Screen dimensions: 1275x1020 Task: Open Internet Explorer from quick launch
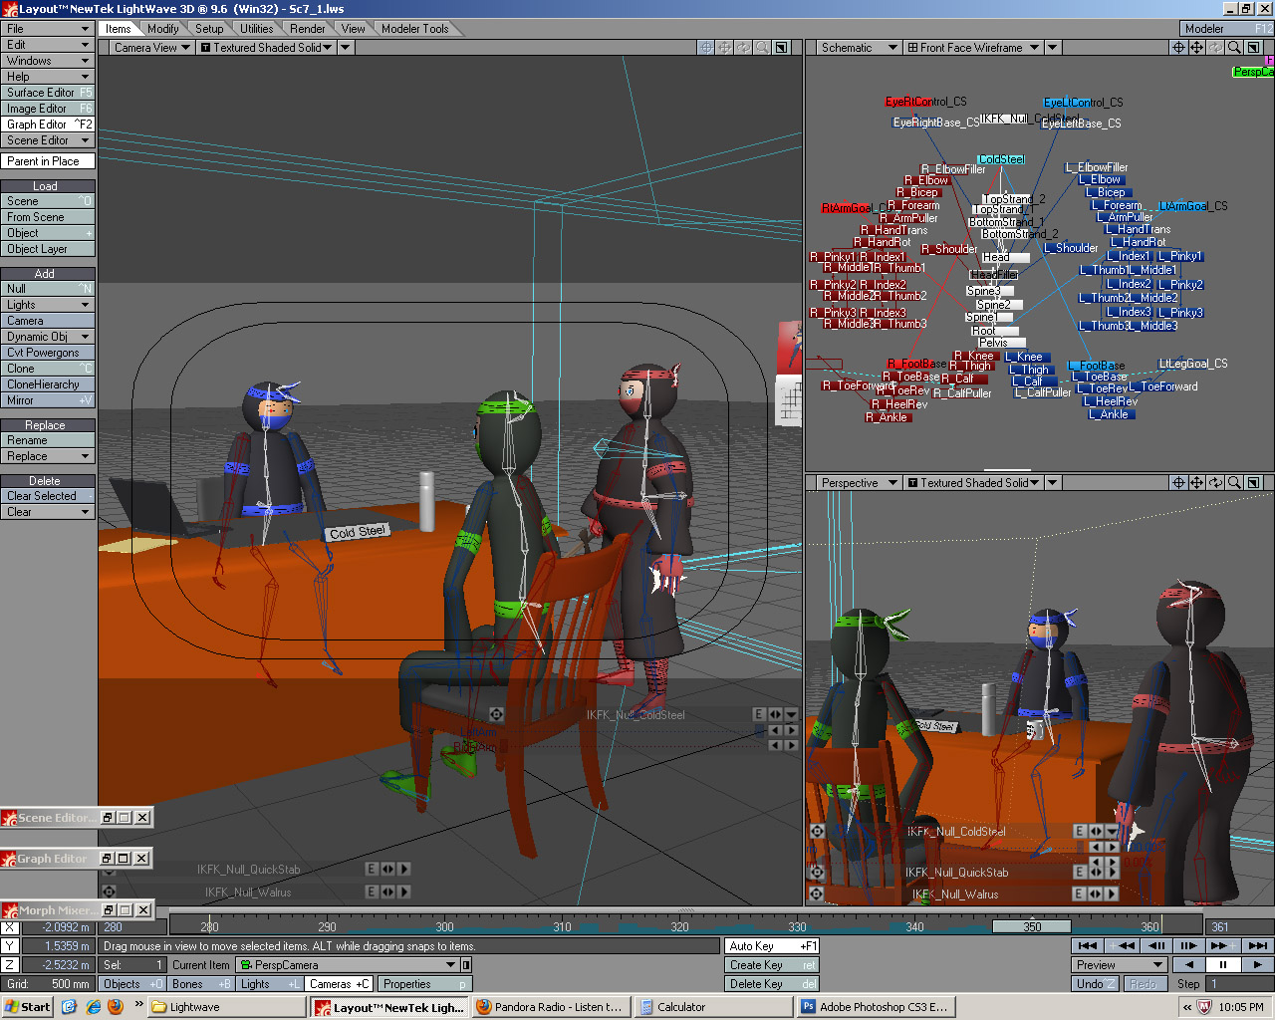click(93, 1007)
